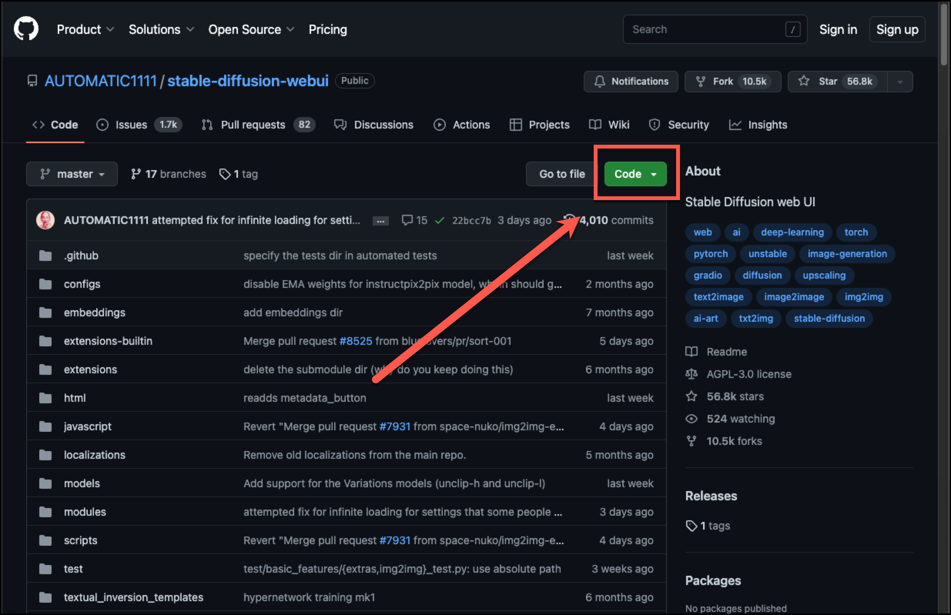
Task: Open the models folder
Action: pyautogui.click(x=82, y=483)
